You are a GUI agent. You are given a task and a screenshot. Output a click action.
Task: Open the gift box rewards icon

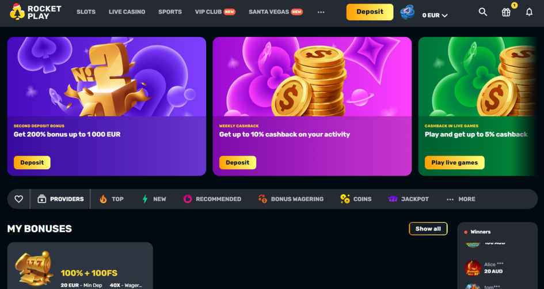506,12
